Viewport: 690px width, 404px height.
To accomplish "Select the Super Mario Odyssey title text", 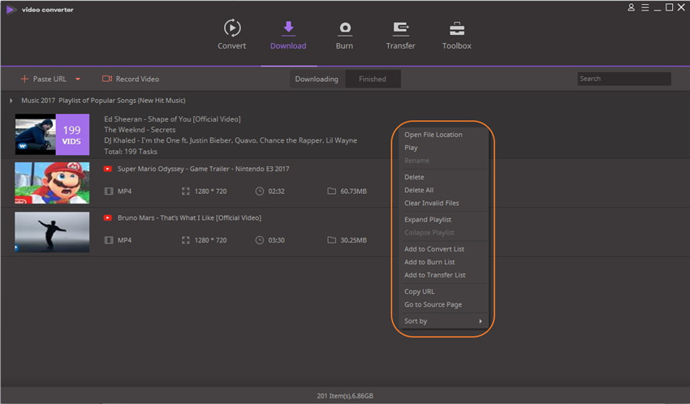I will pyautogui.click(x=203, y=169).
